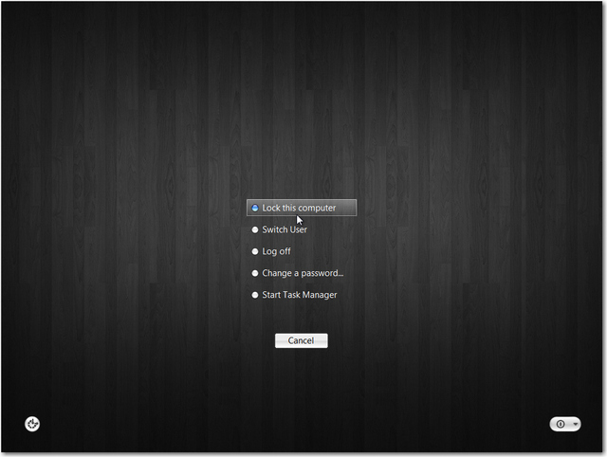Screen dimensions: 607x457
Task: Expand the shutdown options arrow
Action: (x=576, y=424)
